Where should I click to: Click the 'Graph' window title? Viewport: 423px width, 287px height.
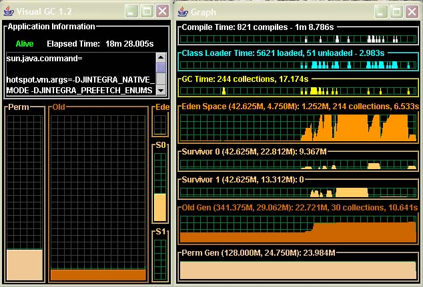click(x=203, y=13)
